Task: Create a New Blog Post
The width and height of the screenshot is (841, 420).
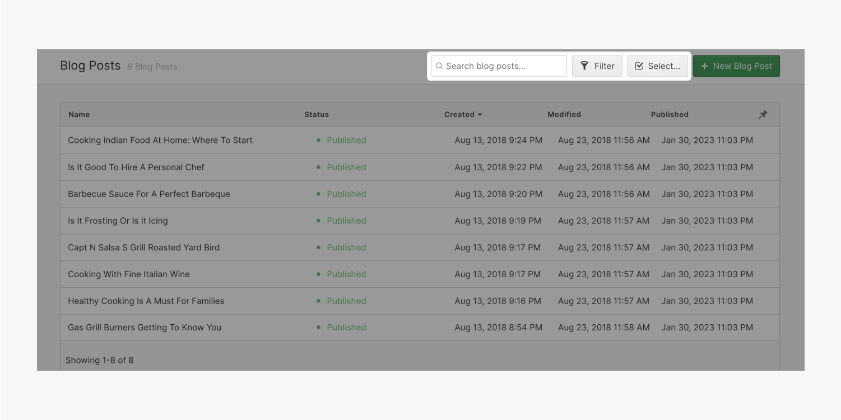Action: tap(736, 66)
